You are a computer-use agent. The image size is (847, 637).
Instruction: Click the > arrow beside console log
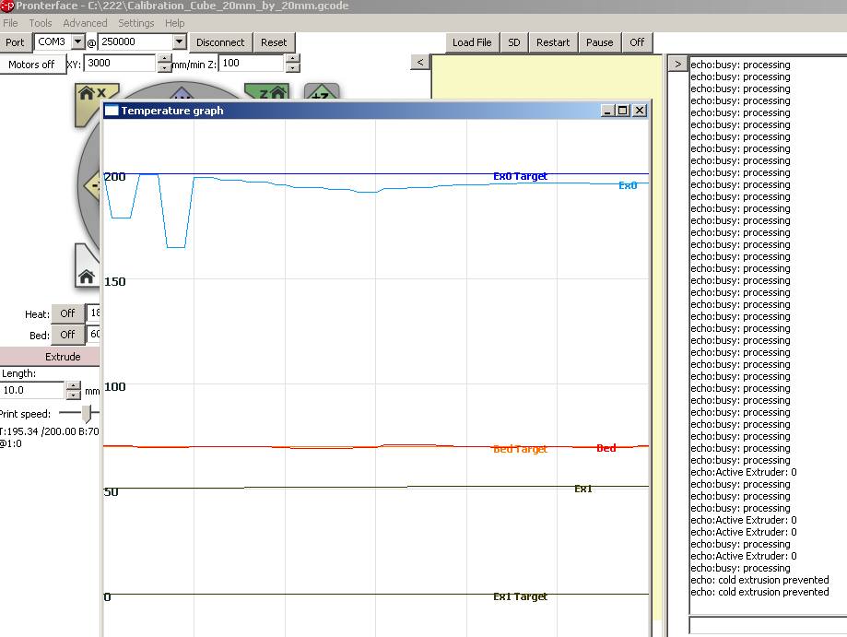(x=676, y=64)
